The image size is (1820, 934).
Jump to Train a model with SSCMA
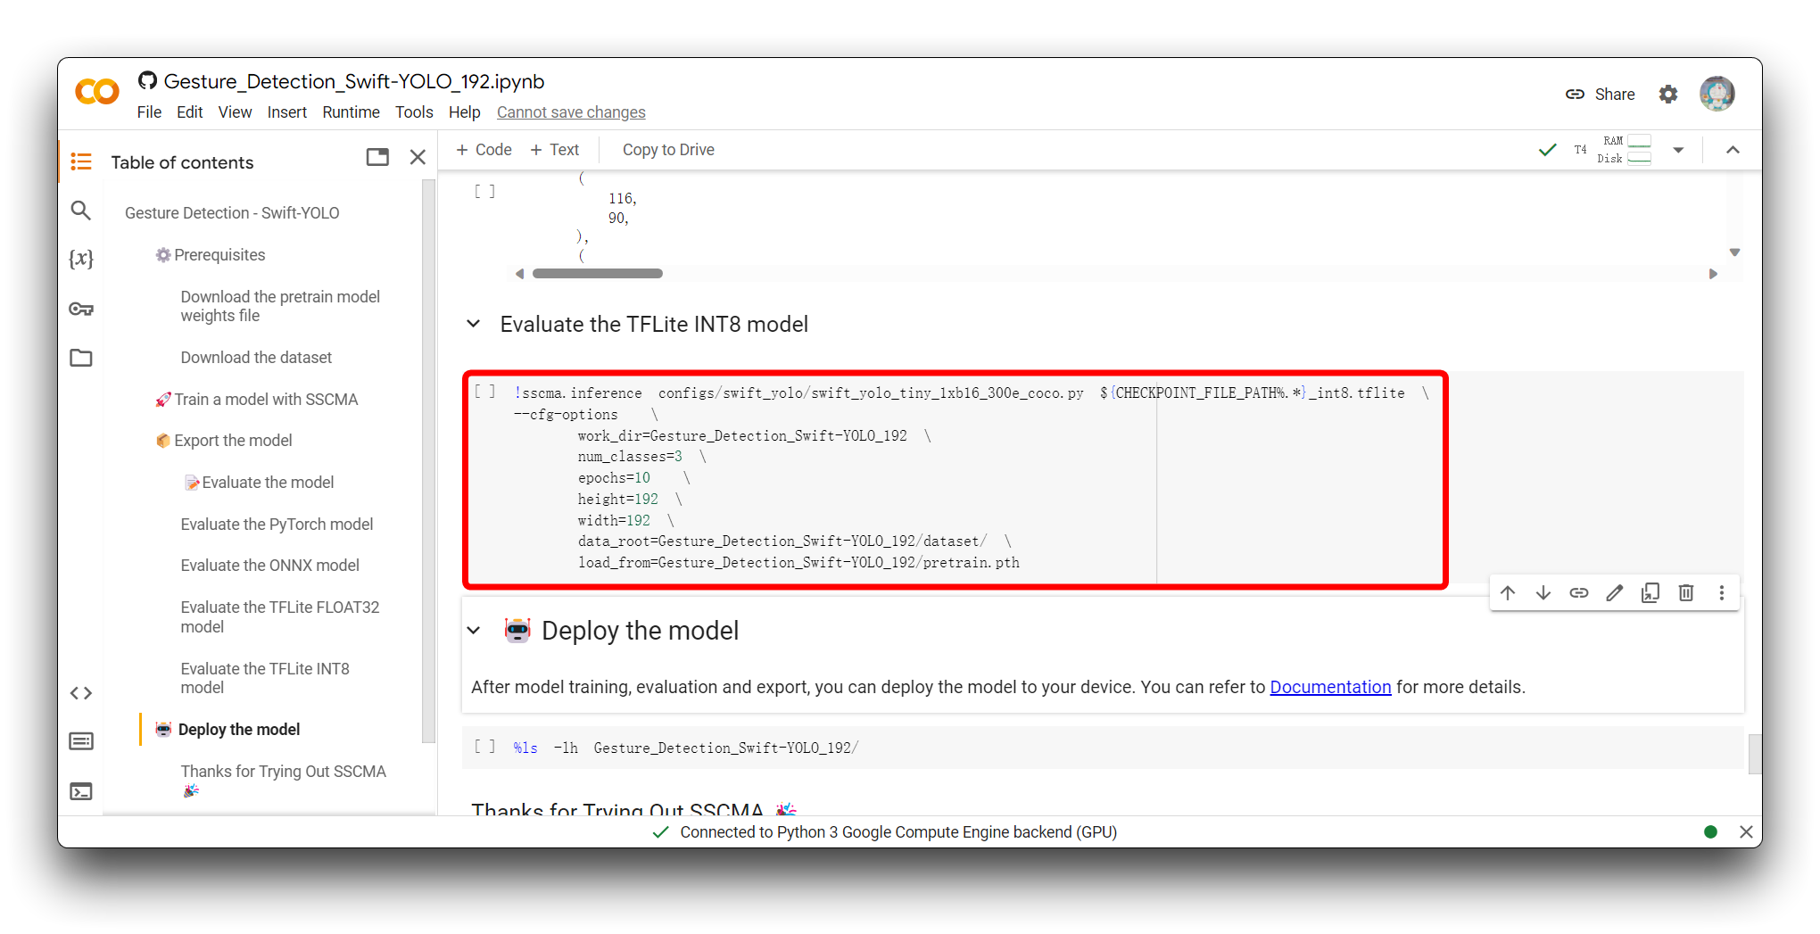257,400
